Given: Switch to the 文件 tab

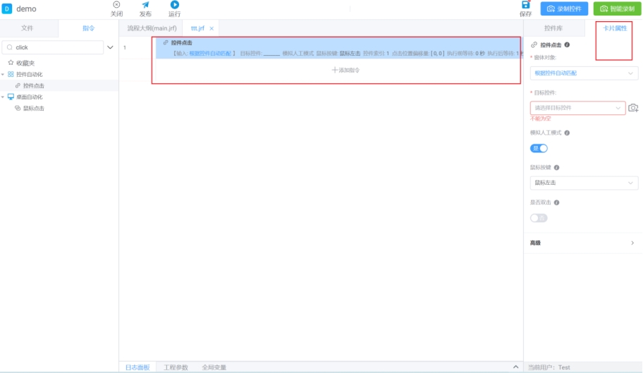Looking at the screenshot, I should (x=27, y=28).
